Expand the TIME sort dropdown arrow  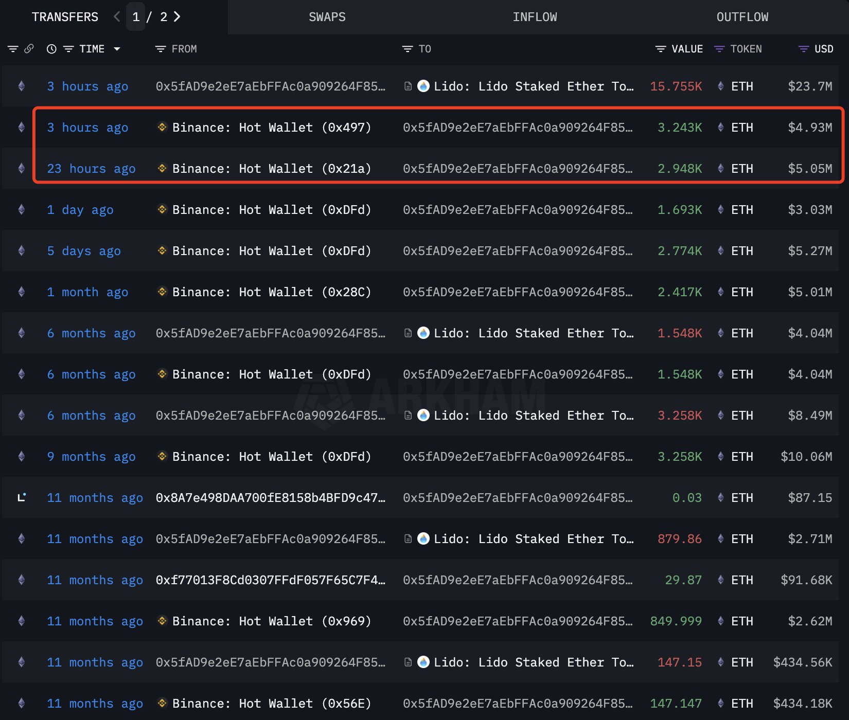pos(117,49)
